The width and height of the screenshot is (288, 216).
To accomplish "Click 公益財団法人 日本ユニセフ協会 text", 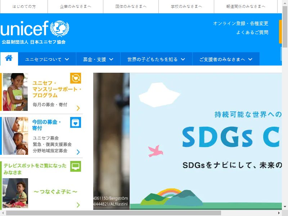I will (34, 42).
